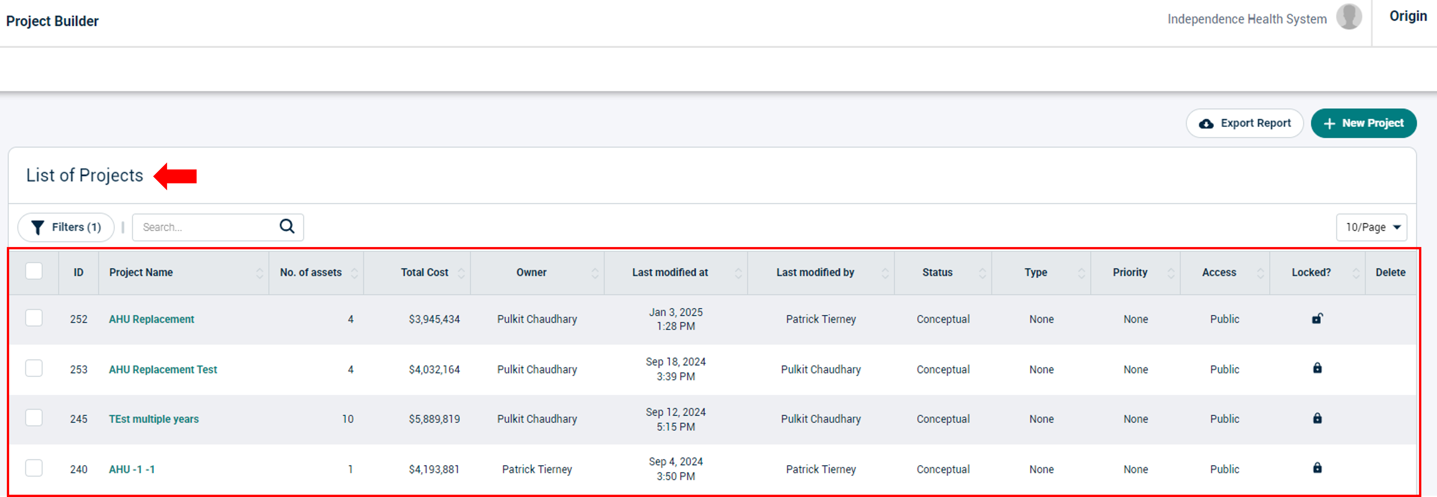Click date Sep 12, 2024 5:15 PM
Viewport: 1437px width, 497px height.
coord(675,419)
